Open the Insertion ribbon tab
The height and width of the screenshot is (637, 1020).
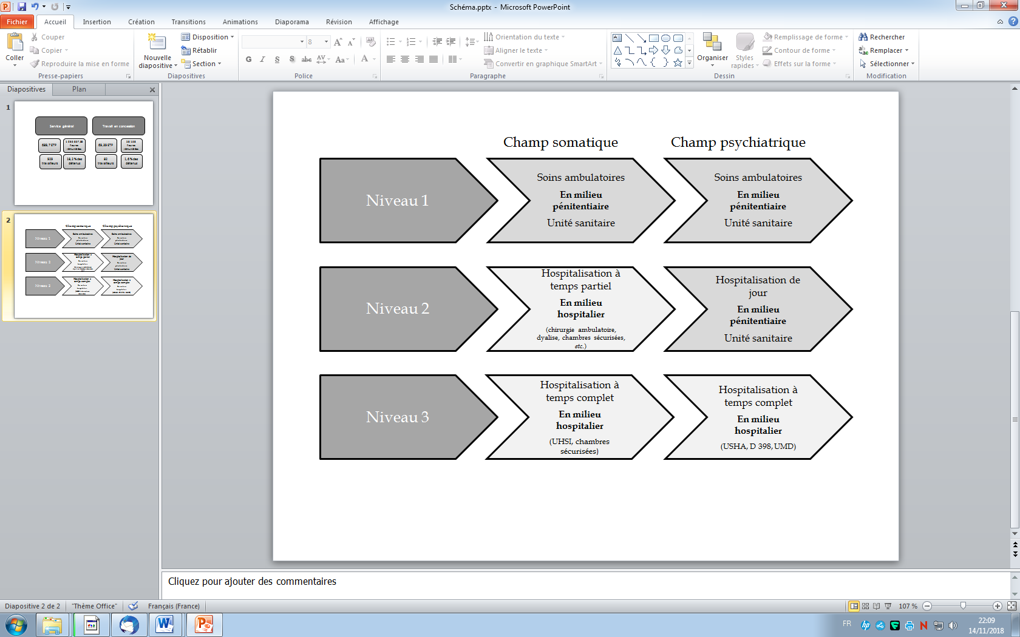[97, 22]
